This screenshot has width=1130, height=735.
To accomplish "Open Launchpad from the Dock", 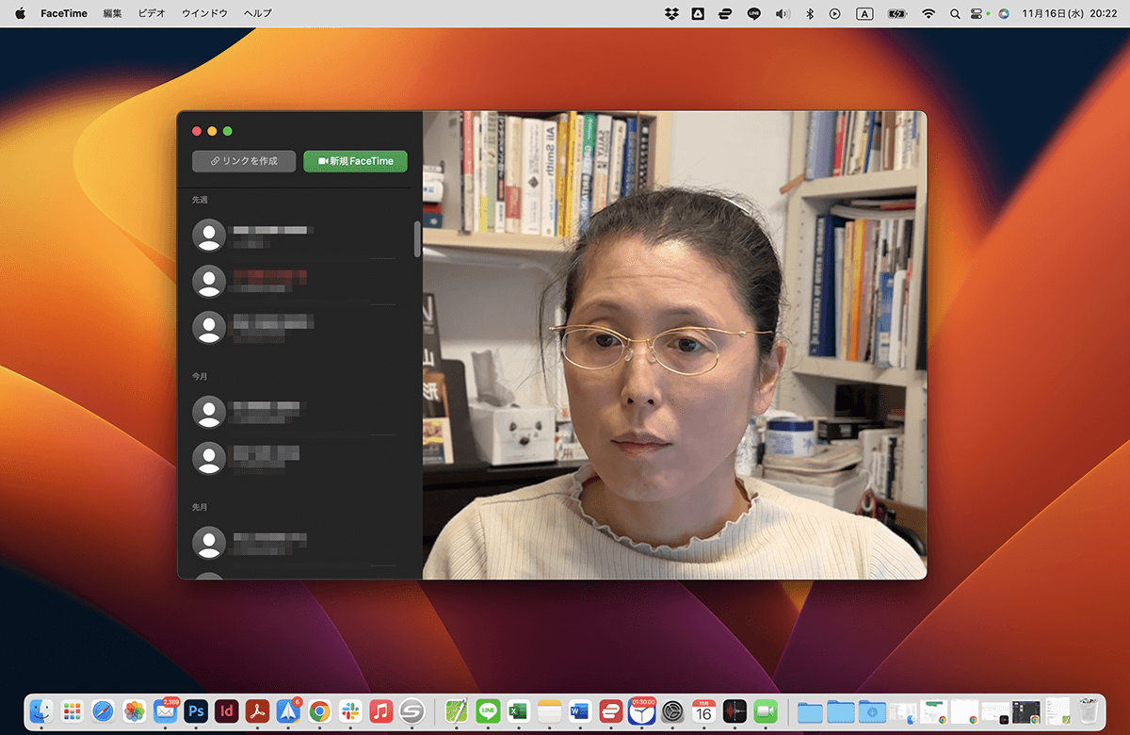I will click(73, 710).
